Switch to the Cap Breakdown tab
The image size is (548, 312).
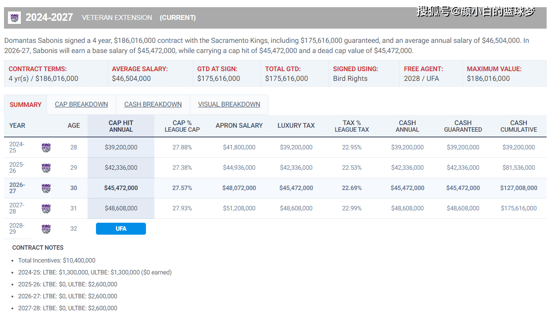pyautogui.click(x=81, y=104)
